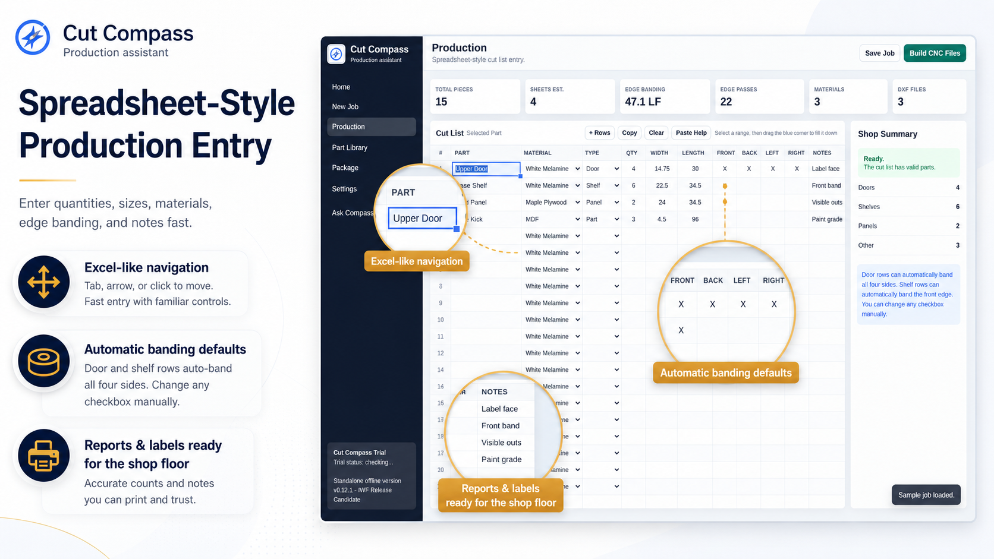
Task: Select Production in the sidebar
Action: click(x=371, y=127)
